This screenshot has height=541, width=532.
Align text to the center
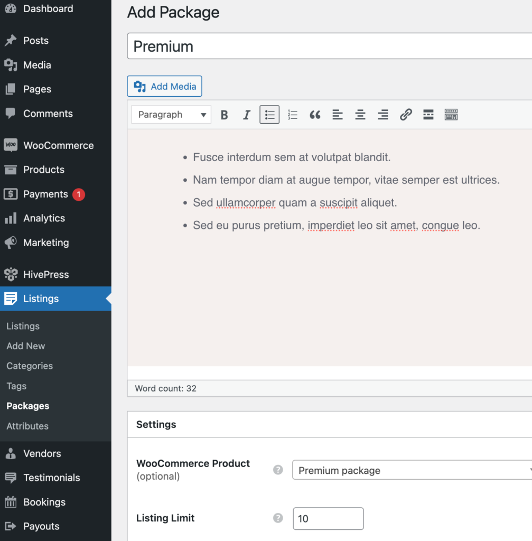[360, 114]
